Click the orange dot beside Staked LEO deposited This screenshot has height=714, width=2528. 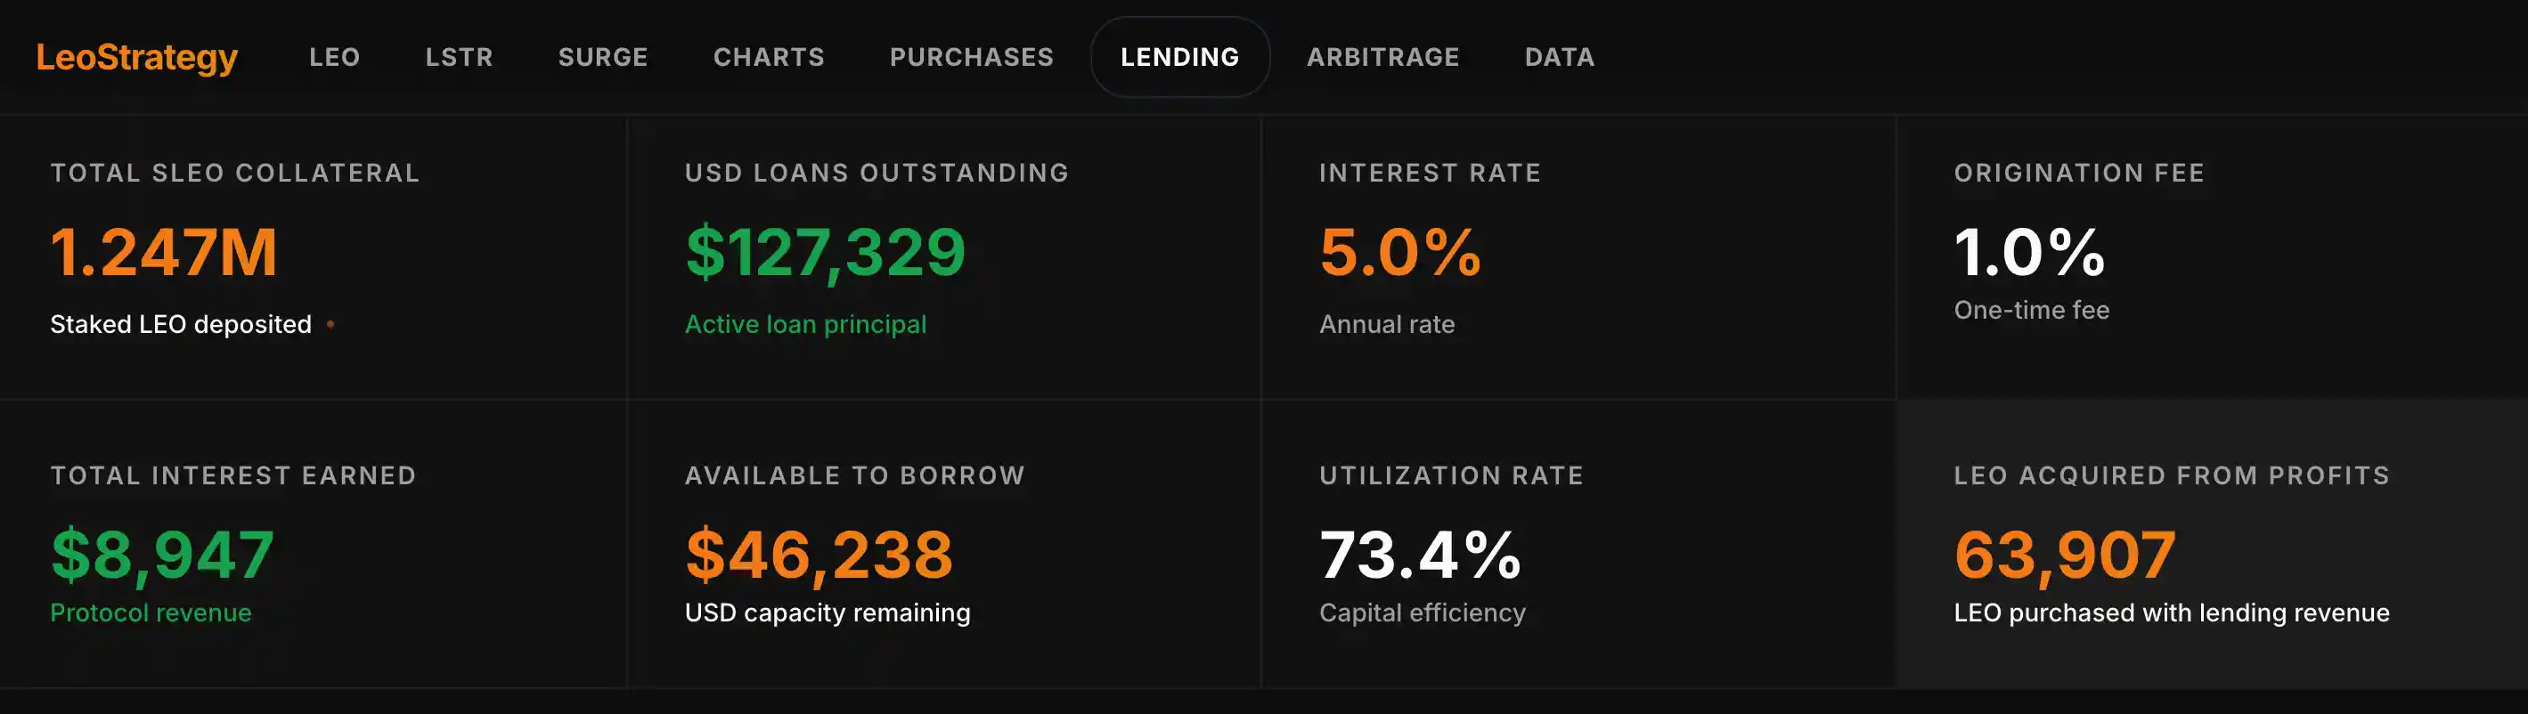tap(330, 324)
